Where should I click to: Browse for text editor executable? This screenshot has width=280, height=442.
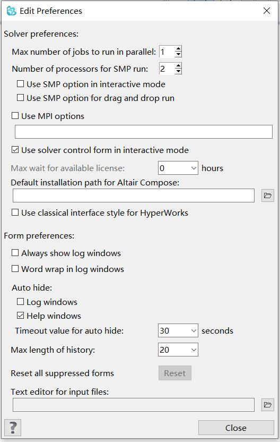pyautogui.click(x=268, y=405)
